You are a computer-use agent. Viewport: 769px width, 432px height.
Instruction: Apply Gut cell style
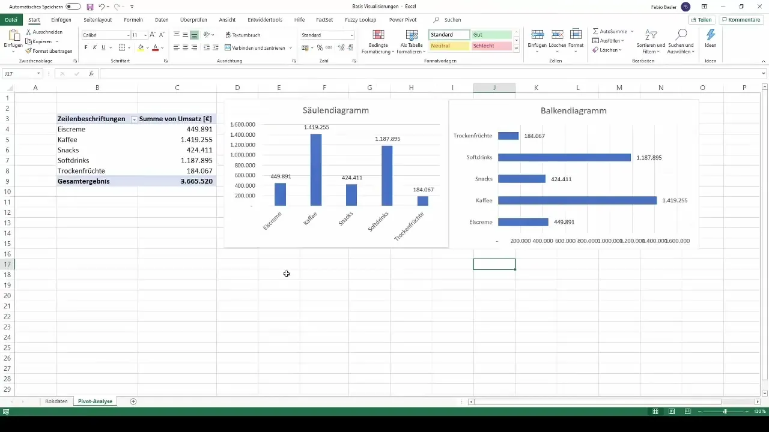point(491,35)
